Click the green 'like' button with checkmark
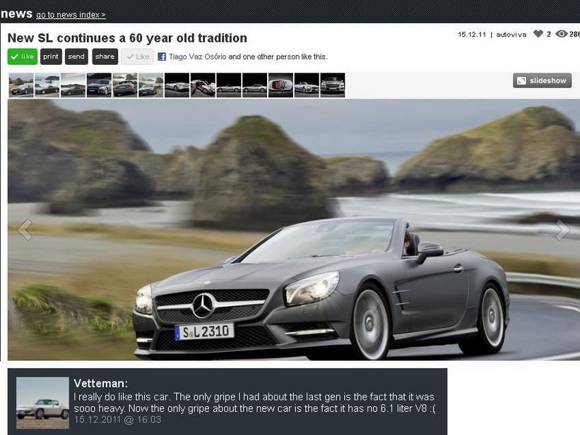 pos(23,56)
